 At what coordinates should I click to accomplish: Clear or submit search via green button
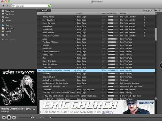point(49,6)
